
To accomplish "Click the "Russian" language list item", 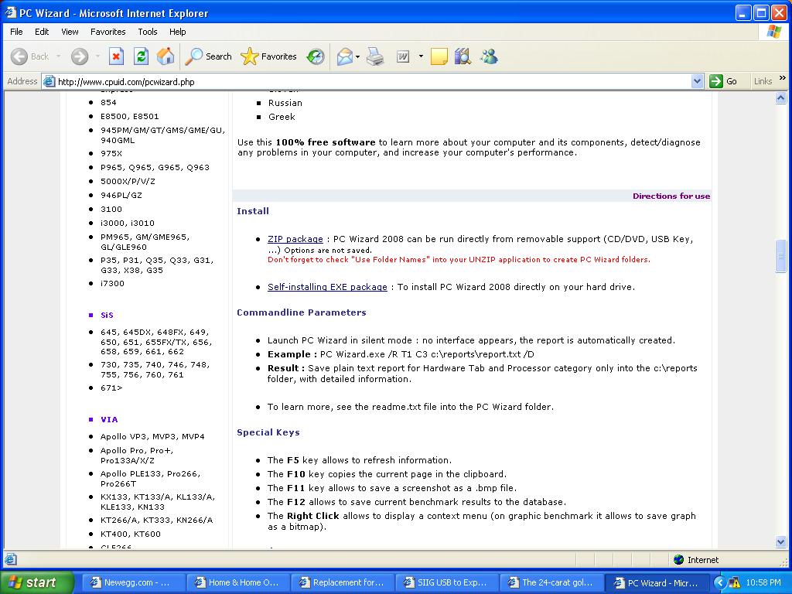I will (x=285, y=103).
